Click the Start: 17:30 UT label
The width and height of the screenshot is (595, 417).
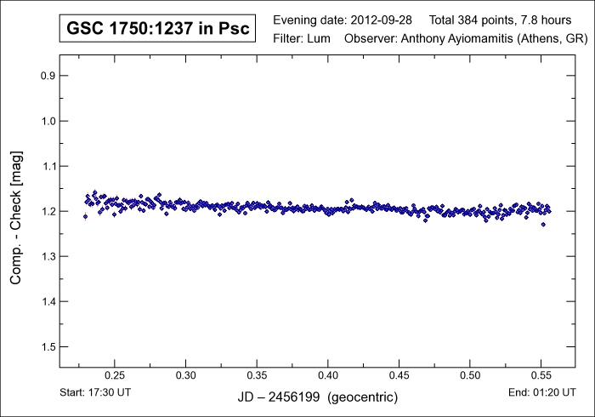tap(95, 392)
